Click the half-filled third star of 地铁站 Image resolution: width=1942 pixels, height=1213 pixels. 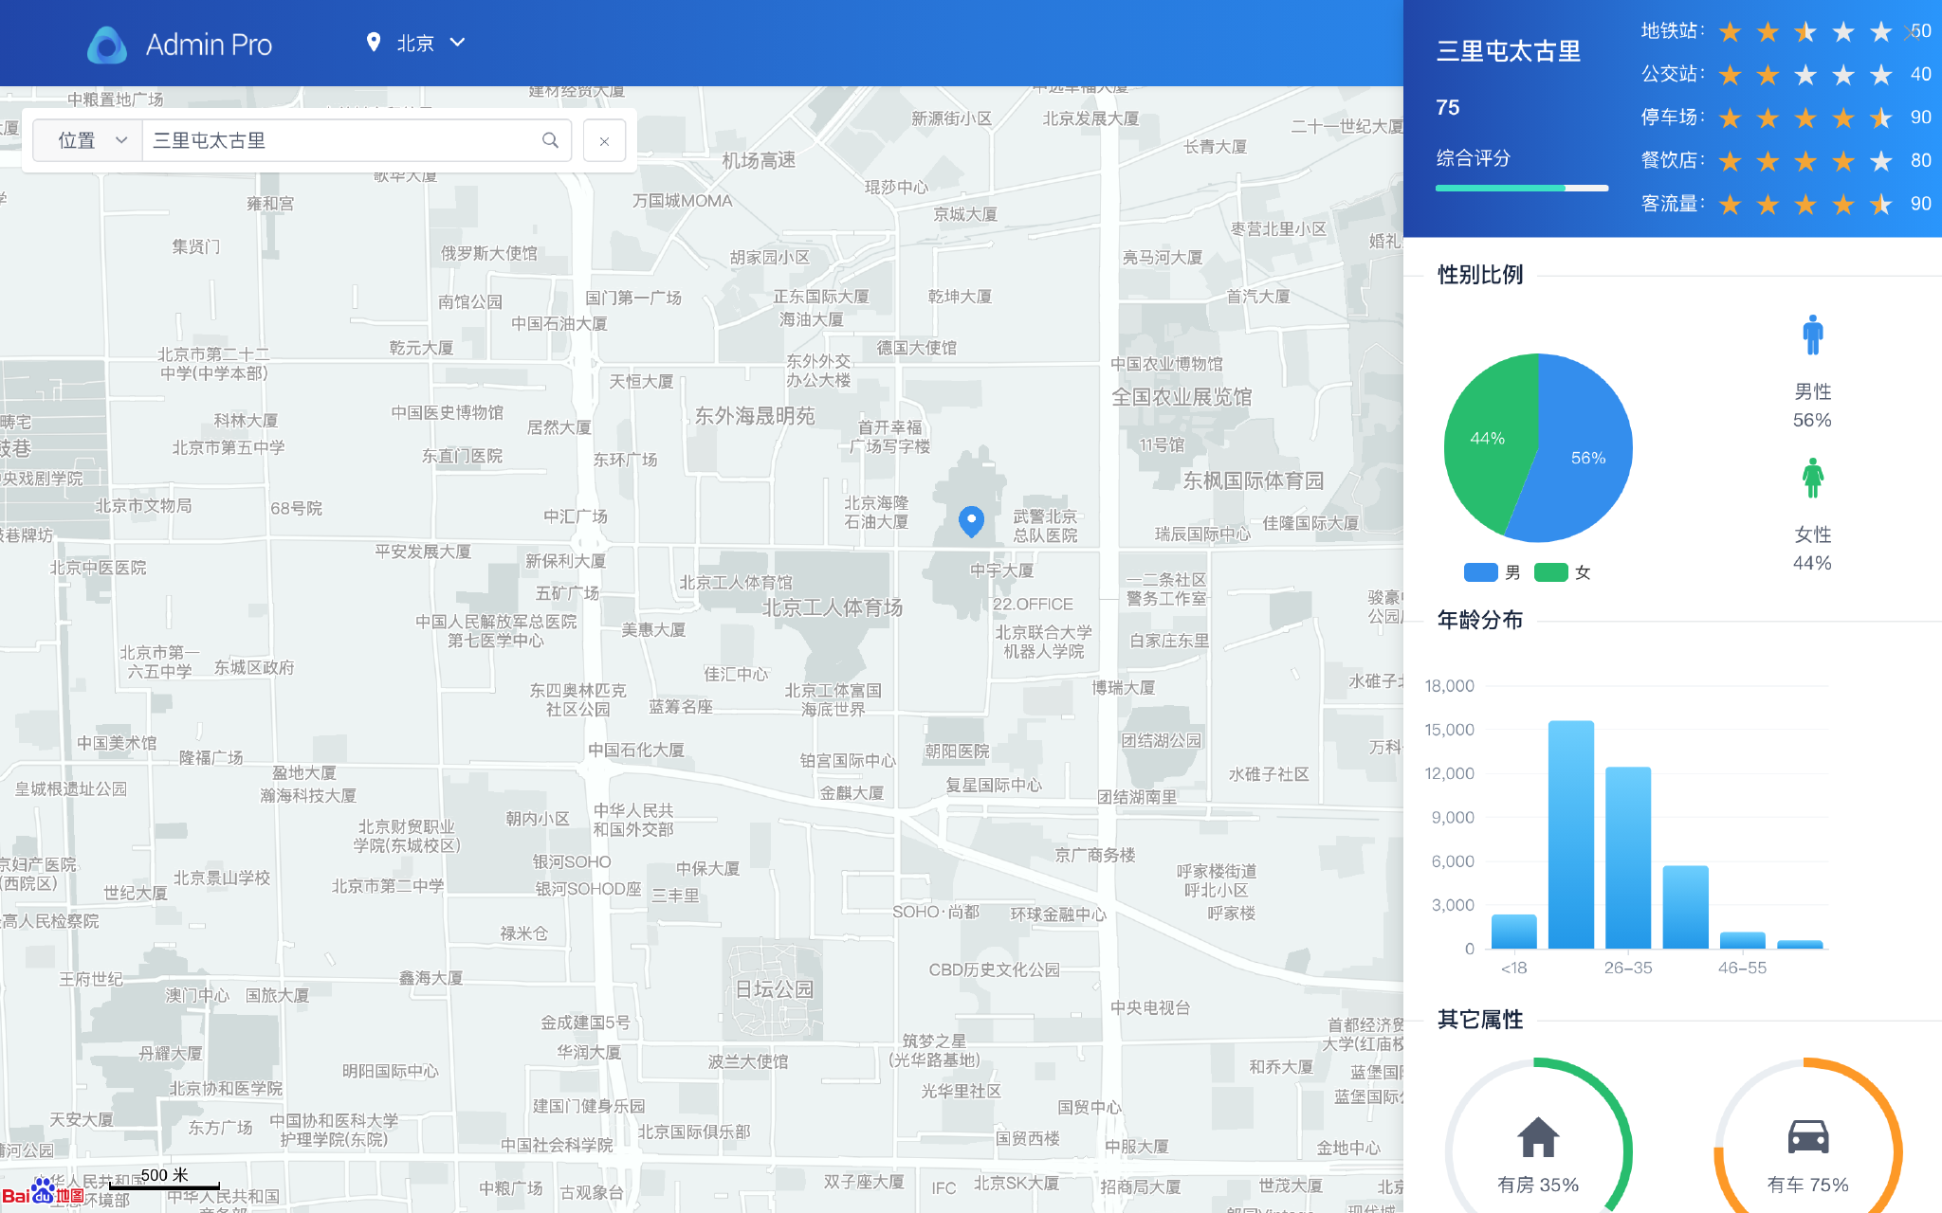click(1805, 32)
